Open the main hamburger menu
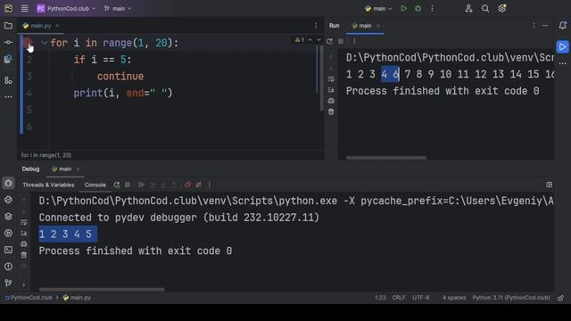Screen dimensions: 571x321 point(24,8)
